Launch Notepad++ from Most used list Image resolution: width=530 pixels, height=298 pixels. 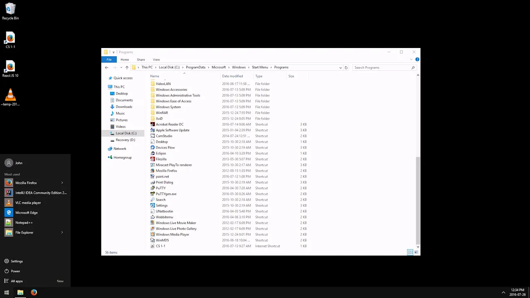point(35,223)
